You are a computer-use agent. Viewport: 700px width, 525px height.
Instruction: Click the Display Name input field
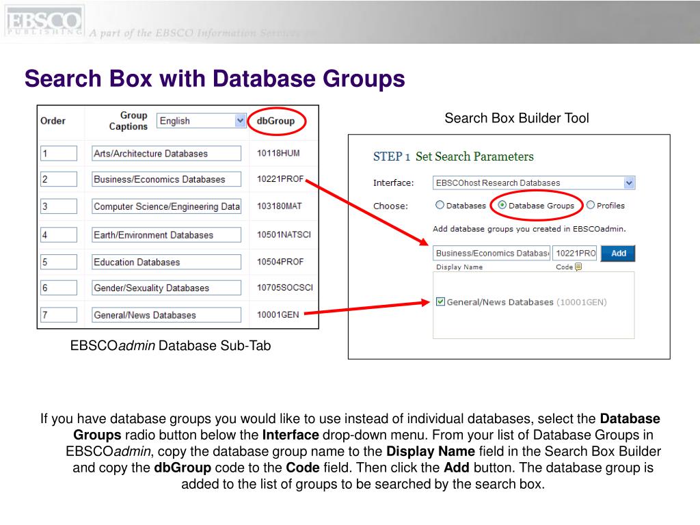click(491, 253)
